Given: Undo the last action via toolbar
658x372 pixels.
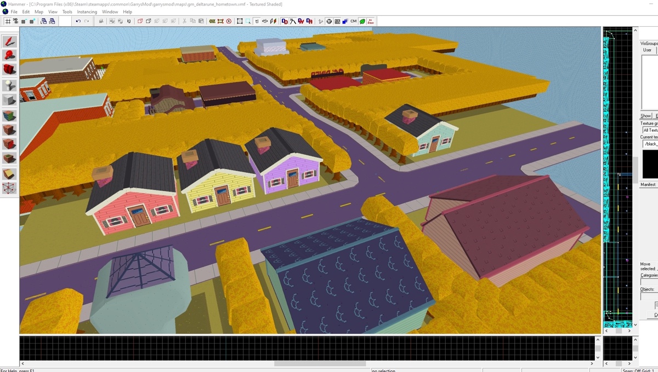Looking at the screenshot, I should [78, 21].
